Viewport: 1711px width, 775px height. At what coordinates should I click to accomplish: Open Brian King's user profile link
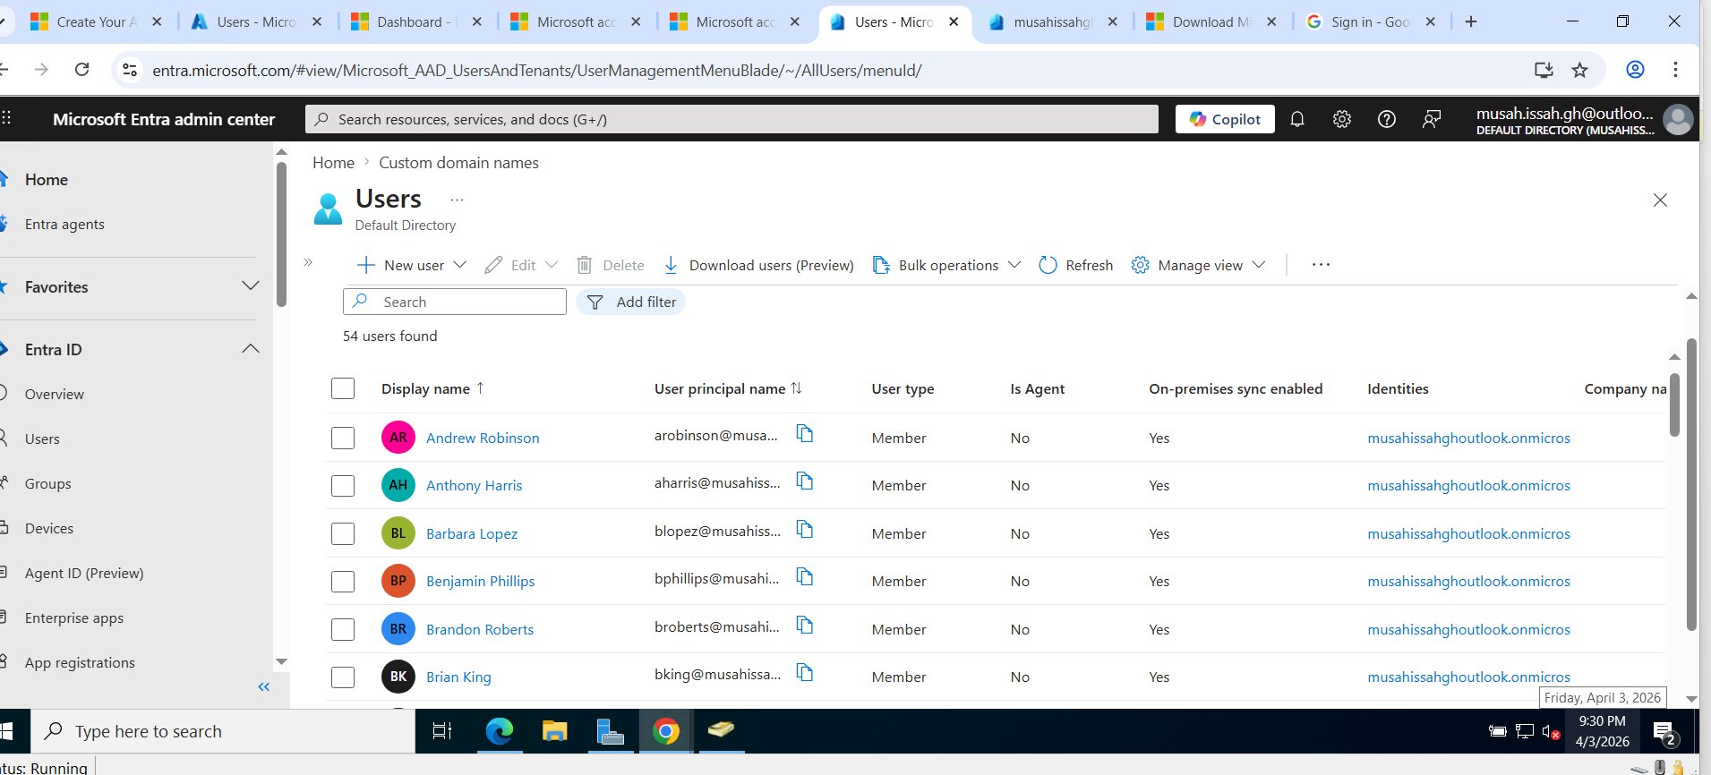tap(458, 677)
